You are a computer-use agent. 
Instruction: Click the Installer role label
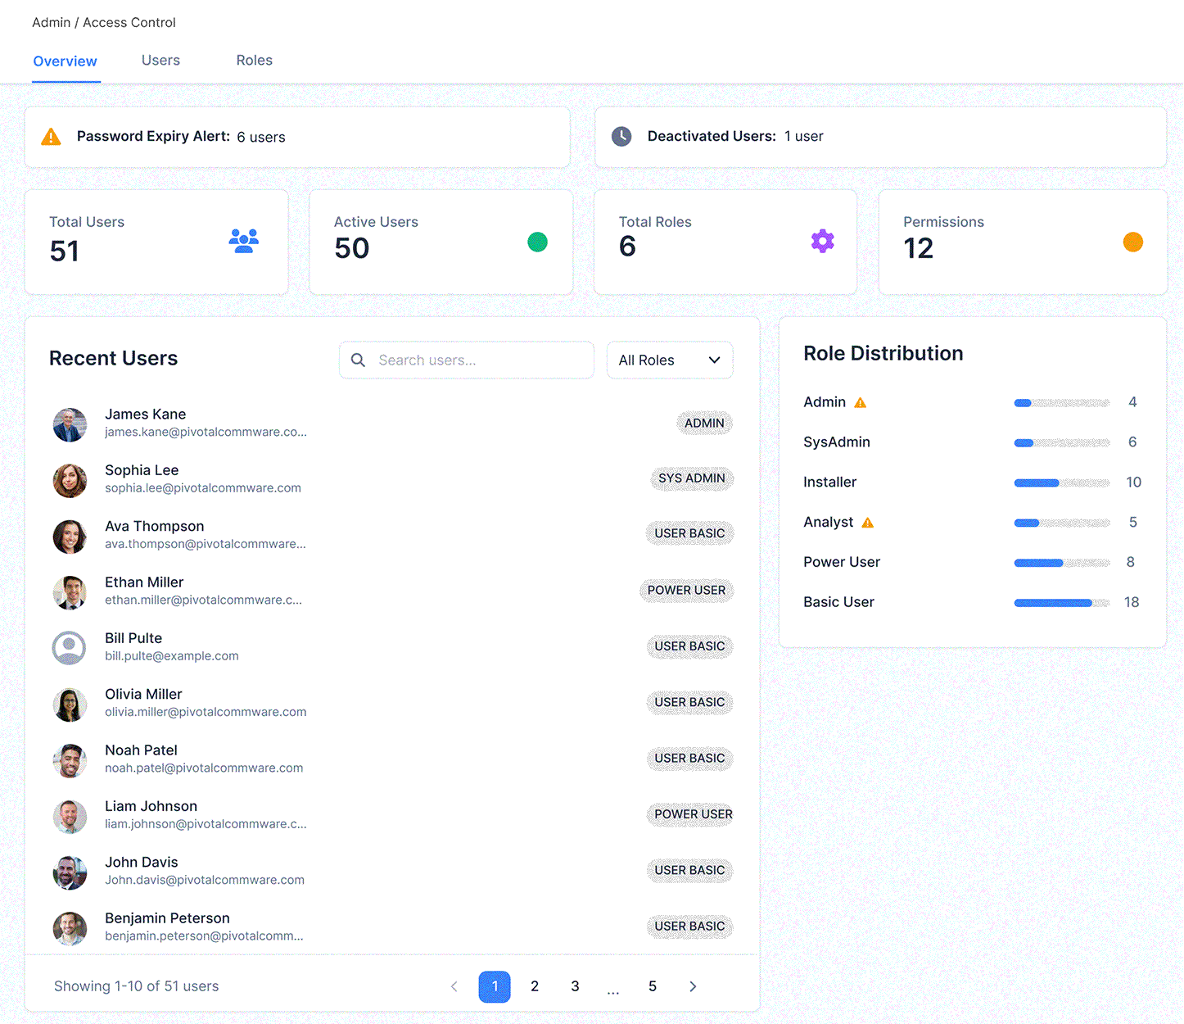tap(829, 483)
